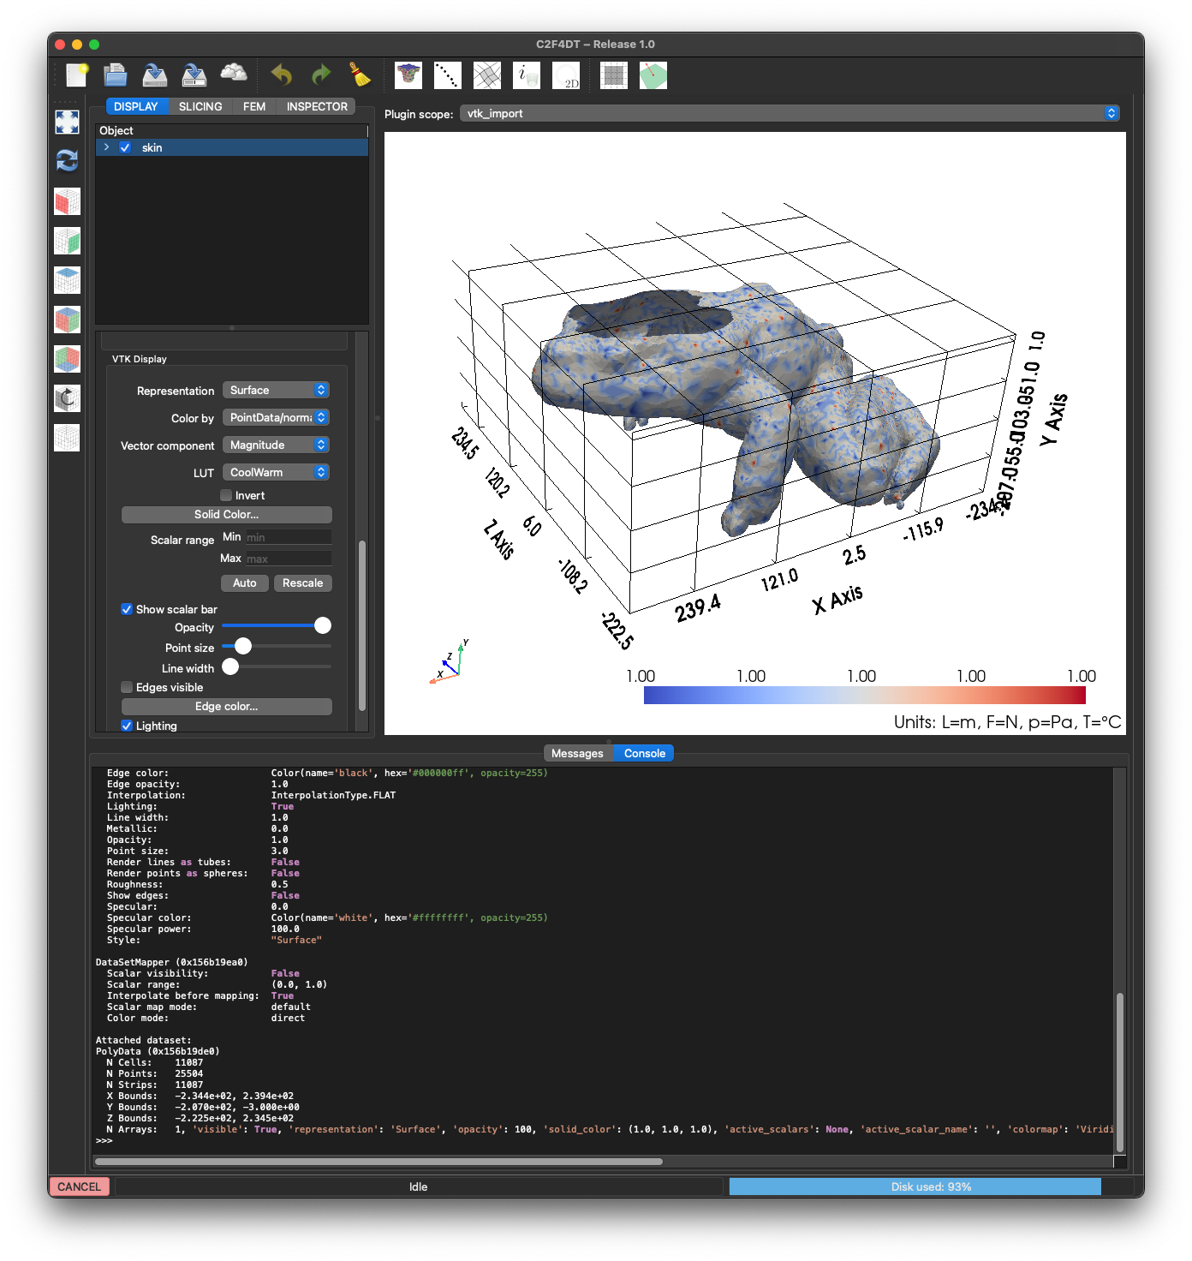1192x1261 pixels.
Task: Select the red-face cube view icon
Action: (67, 201)
